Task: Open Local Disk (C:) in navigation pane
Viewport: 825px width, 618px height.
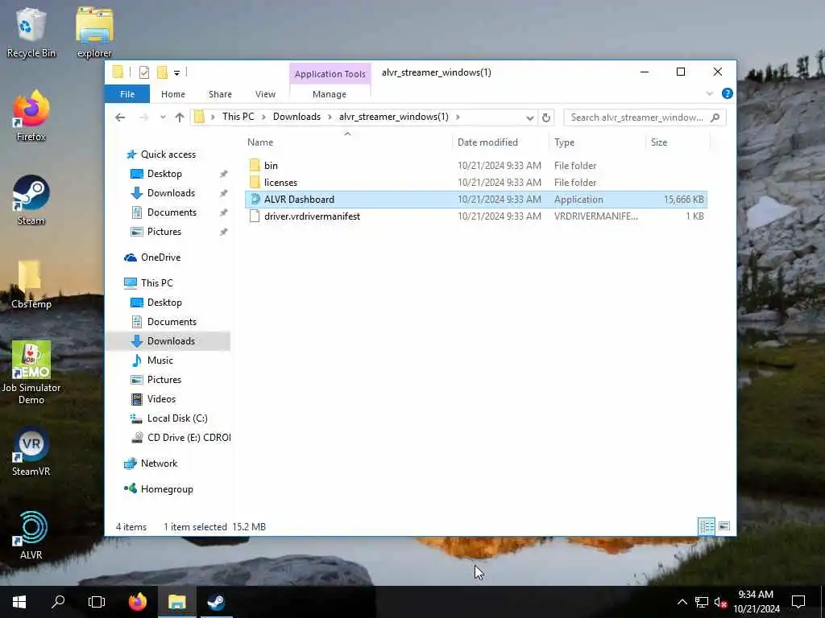Action: (176, 418)
